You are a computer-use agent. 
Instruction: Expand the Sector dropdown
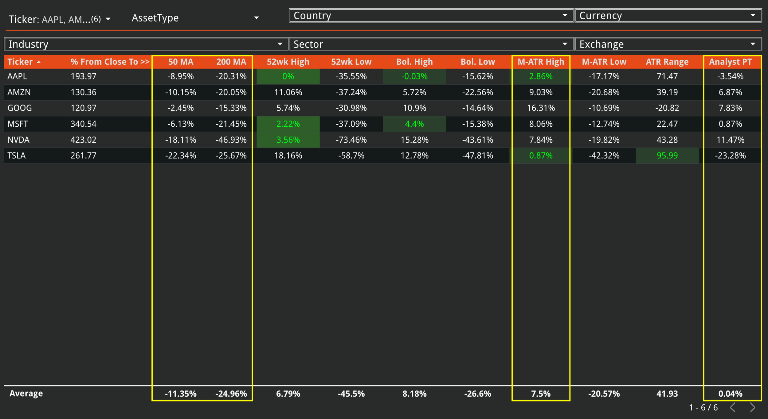click(x=565, y=44)
